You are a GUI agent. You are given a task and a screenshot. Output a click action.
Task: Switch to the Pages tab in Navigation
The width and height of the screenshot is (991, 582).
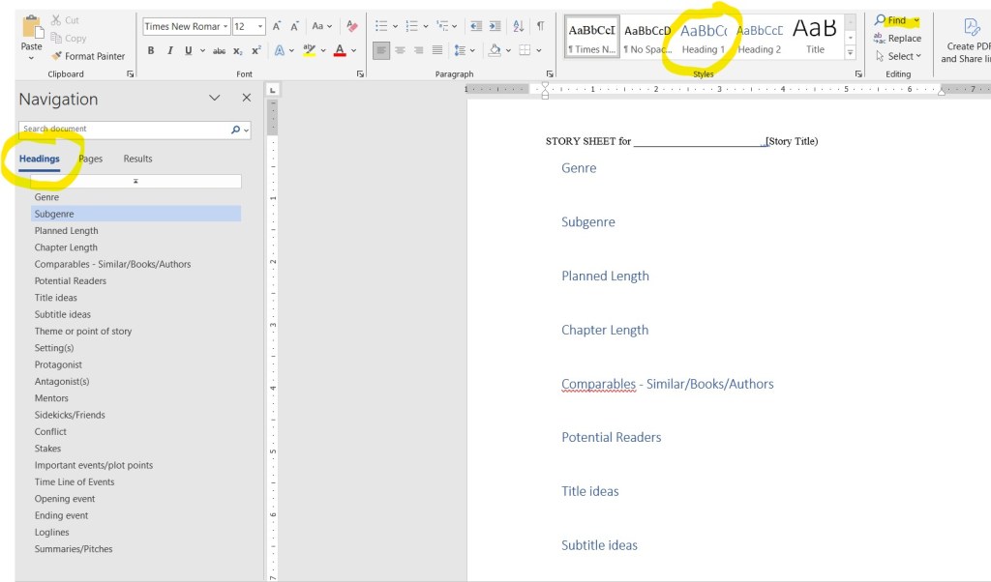90,159
